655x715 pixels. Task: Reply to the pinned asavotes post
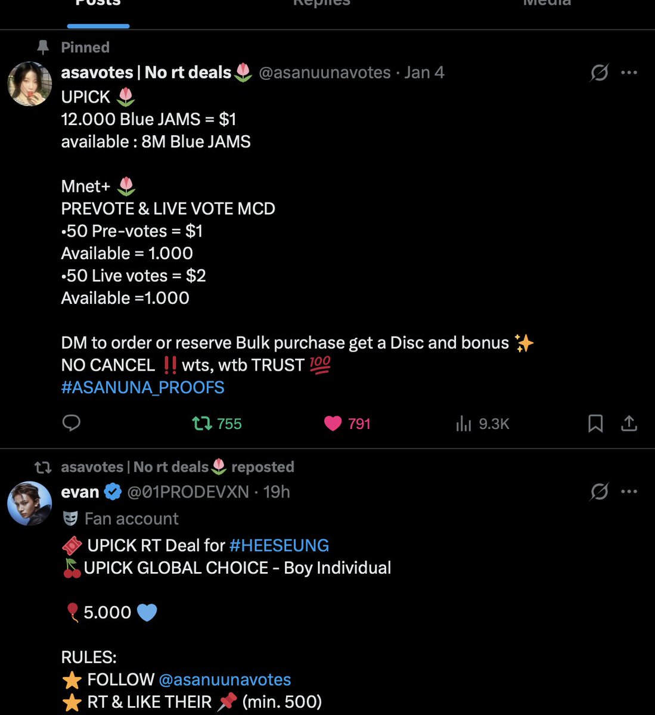72,423
